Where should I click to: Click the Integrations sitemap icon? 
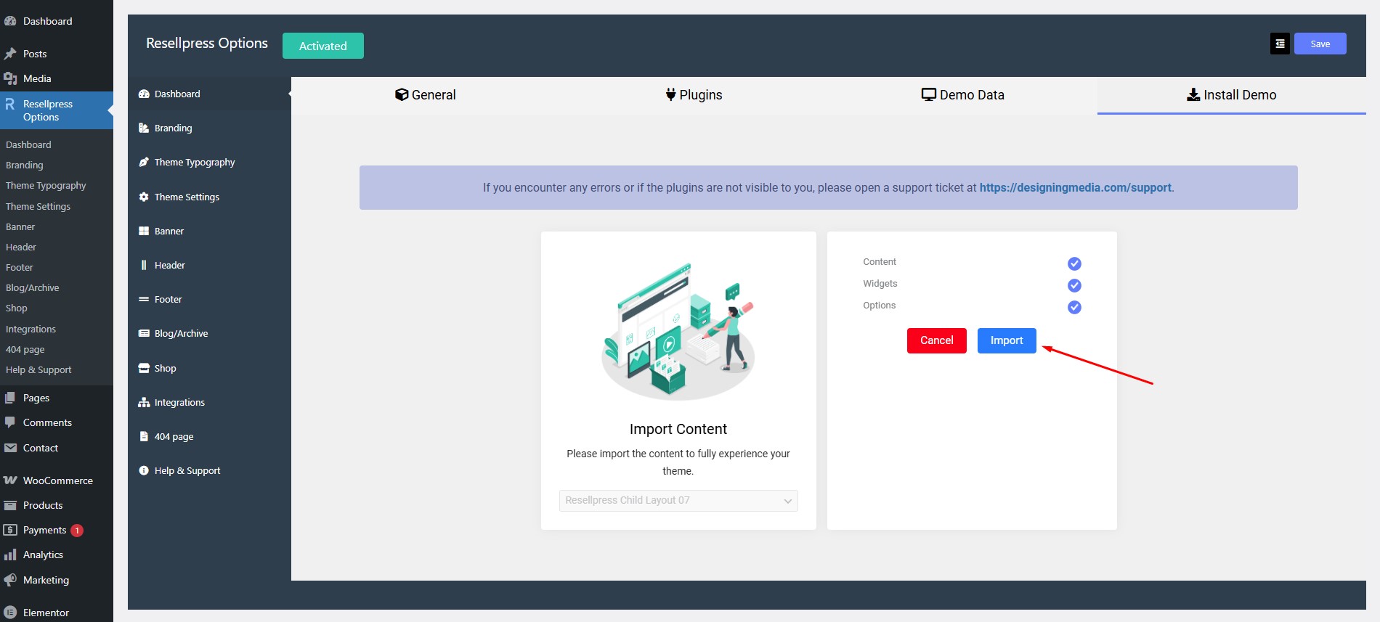click(144, 403)
